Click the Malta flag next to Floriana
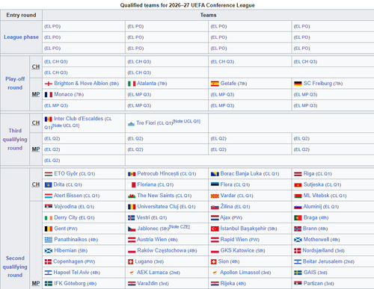 click(x=132, y=184)
